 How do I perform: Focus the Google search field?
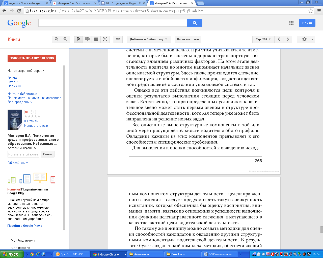113,23
